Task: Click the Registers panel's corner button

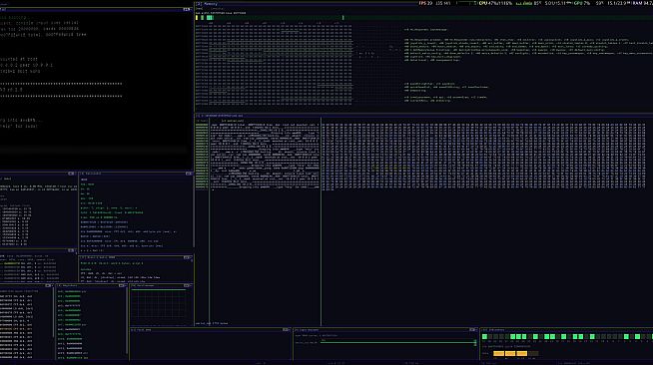Action: 122,285
